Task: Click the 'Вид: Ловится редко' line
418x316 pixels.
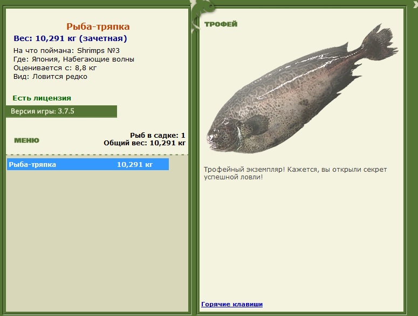Action: click(50, 77)
